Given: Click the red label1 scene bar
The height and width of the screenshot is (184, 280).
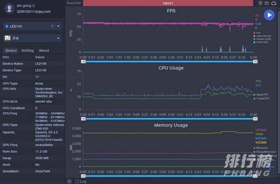Looking at the screenshot, I should (x=168, y=3).
